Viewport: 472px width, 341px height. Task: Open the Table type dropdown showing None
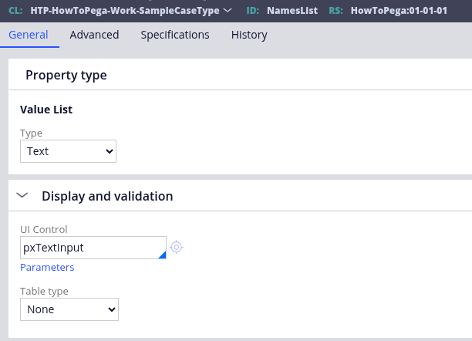click(x=69, y=309)
